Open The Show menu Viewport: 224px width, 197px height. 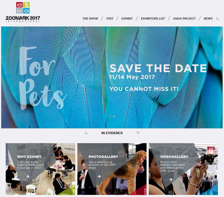click(90, 19)
